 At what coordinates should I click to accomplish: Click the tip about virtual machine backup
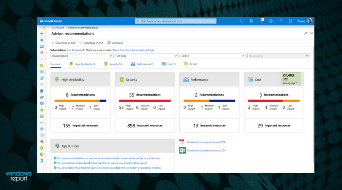pos(109,168)
